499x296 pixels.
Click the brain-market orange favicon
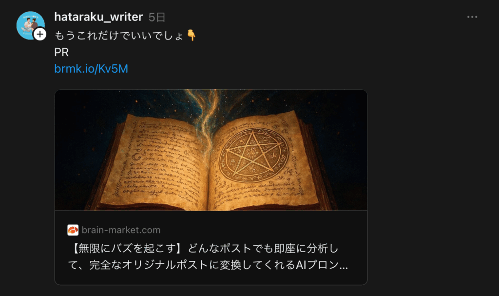73,230
